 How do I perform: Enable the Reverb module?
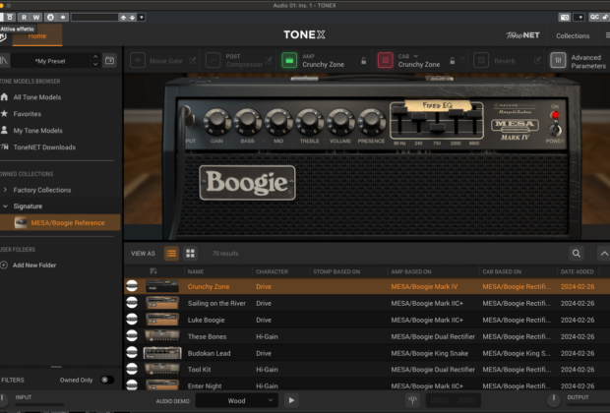(481, 61)
